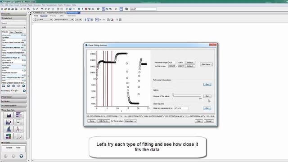Click the Redo arrow icon
Viewport: 288px width, 162px height.
click(x=37, y=9)
